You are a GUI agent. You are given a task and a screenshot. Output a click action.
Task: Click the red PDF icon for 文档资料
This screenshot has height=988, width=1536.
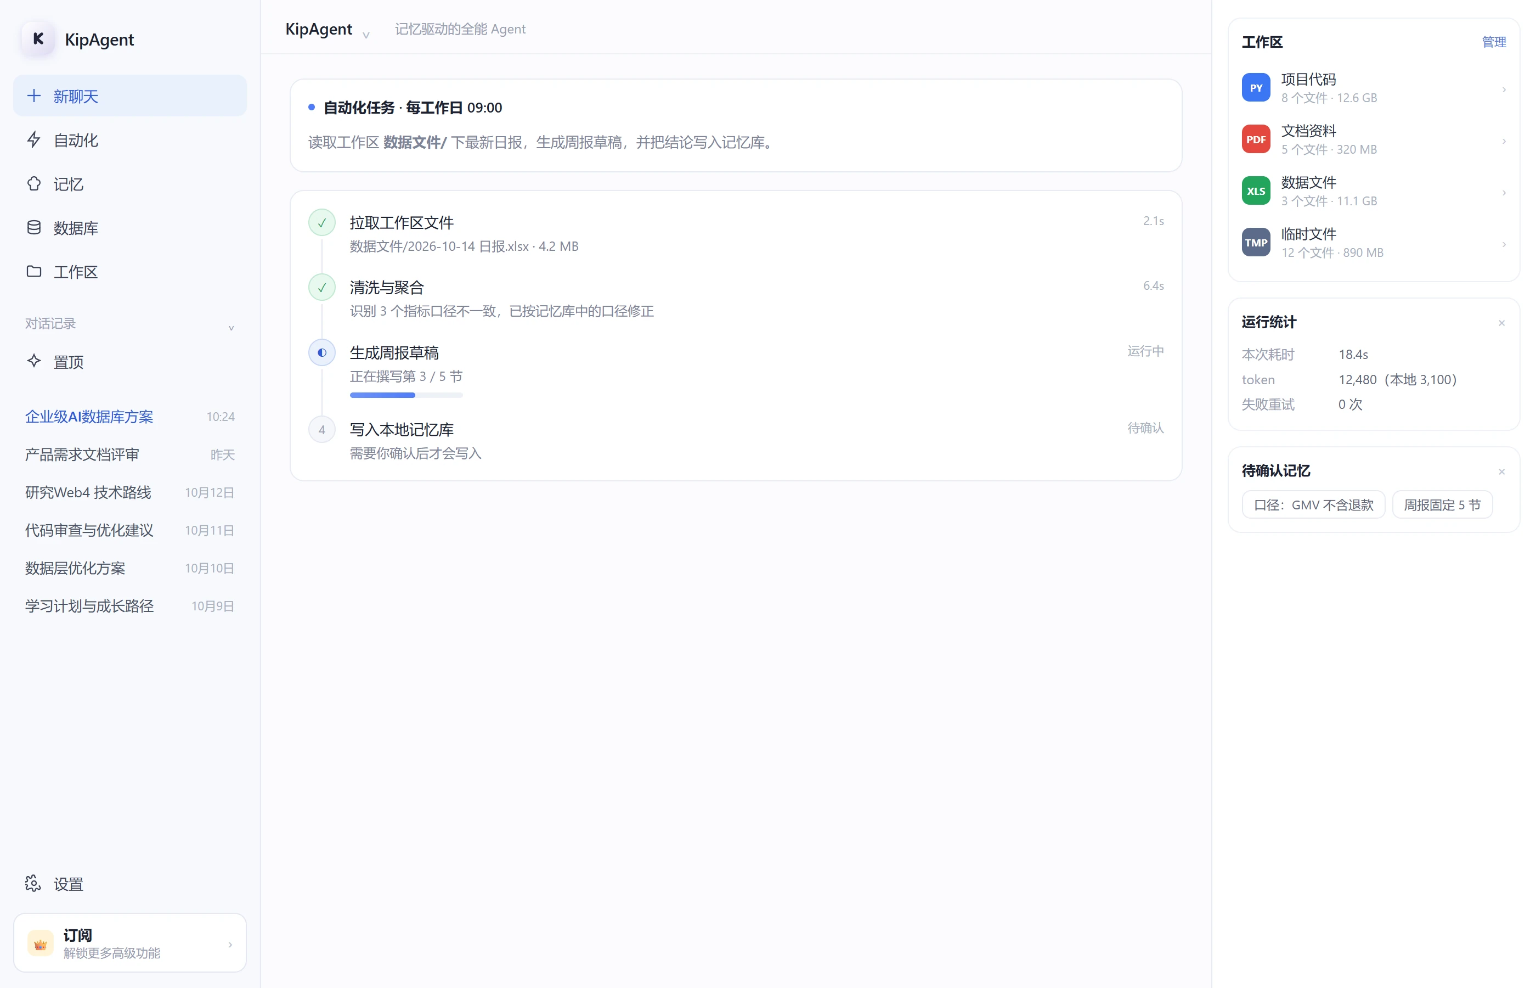point(1255,139)
